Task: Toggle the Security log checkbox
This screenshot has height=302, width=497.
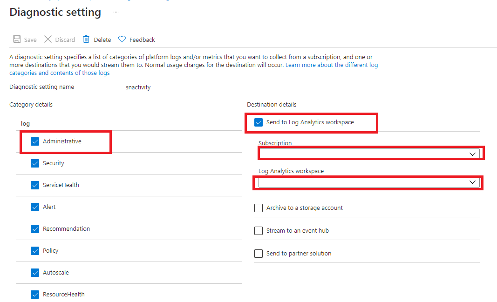Action: pyautogui.click(x=35, y=163)
